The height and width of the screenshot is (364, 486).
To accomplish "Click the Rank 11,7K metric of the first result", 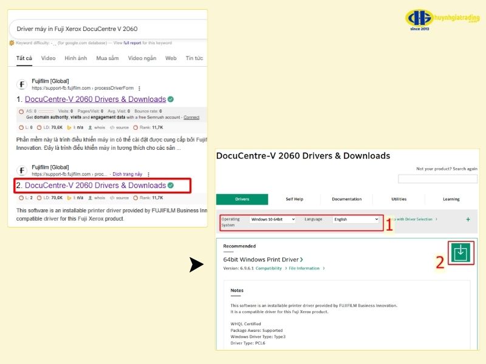I will (148, 127).
